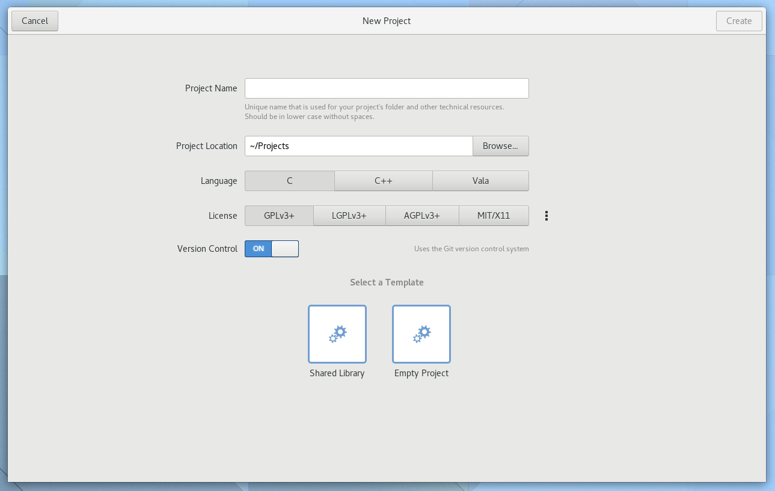Click the Project Location label
The image size is (775, 491).
coord(207,146)
